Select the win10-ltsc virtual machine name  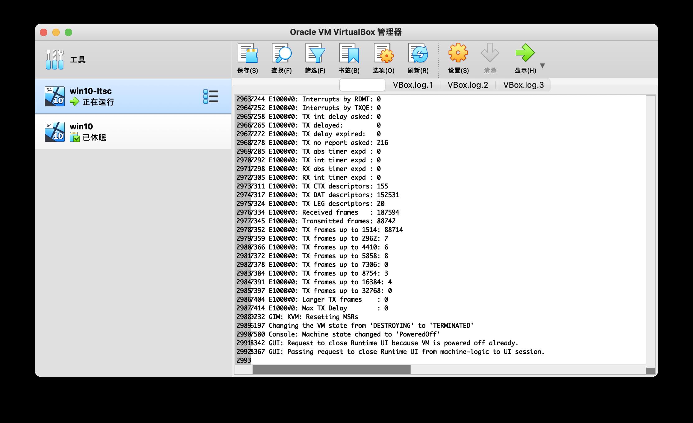pyautogui.click(x=91, y=91)
